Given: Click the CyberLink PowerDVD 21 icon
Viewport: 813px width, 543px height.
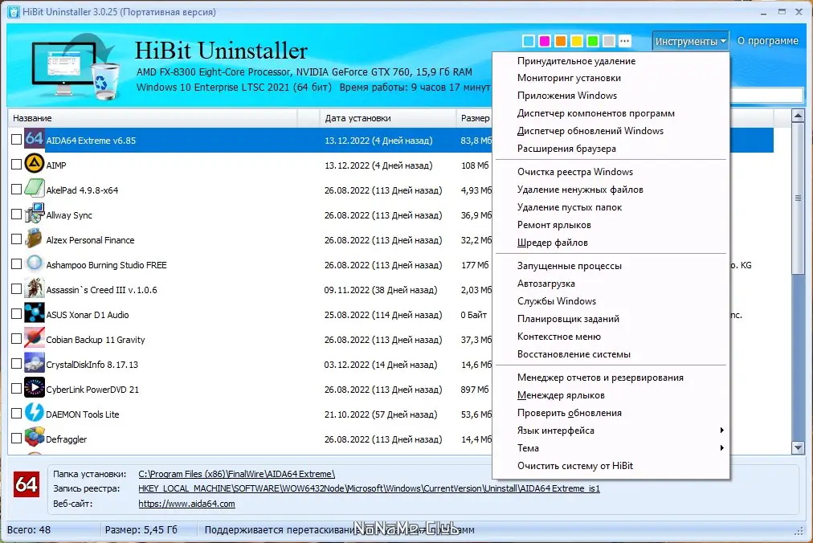Looking at the screenshot, I should pos(35,388).
